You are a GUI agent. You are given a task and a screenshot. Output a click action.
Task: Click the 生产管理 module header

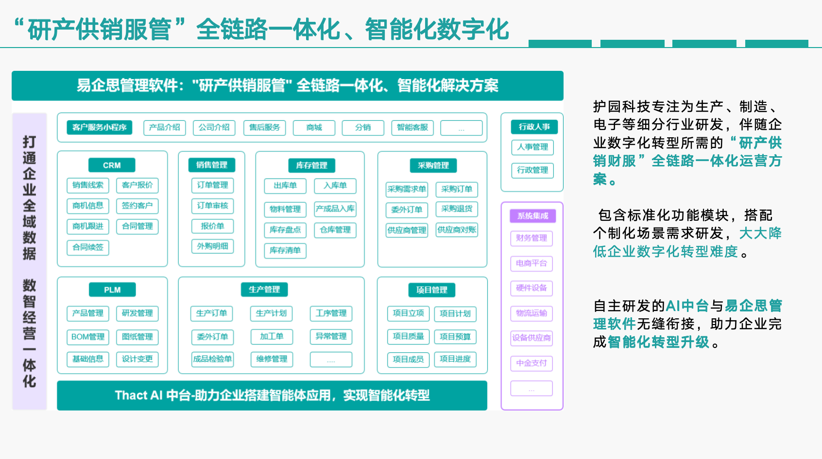(x=264, y=290)
